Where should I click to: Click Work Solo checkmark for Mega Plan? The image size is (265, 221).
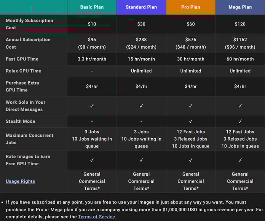click(240, 106)
